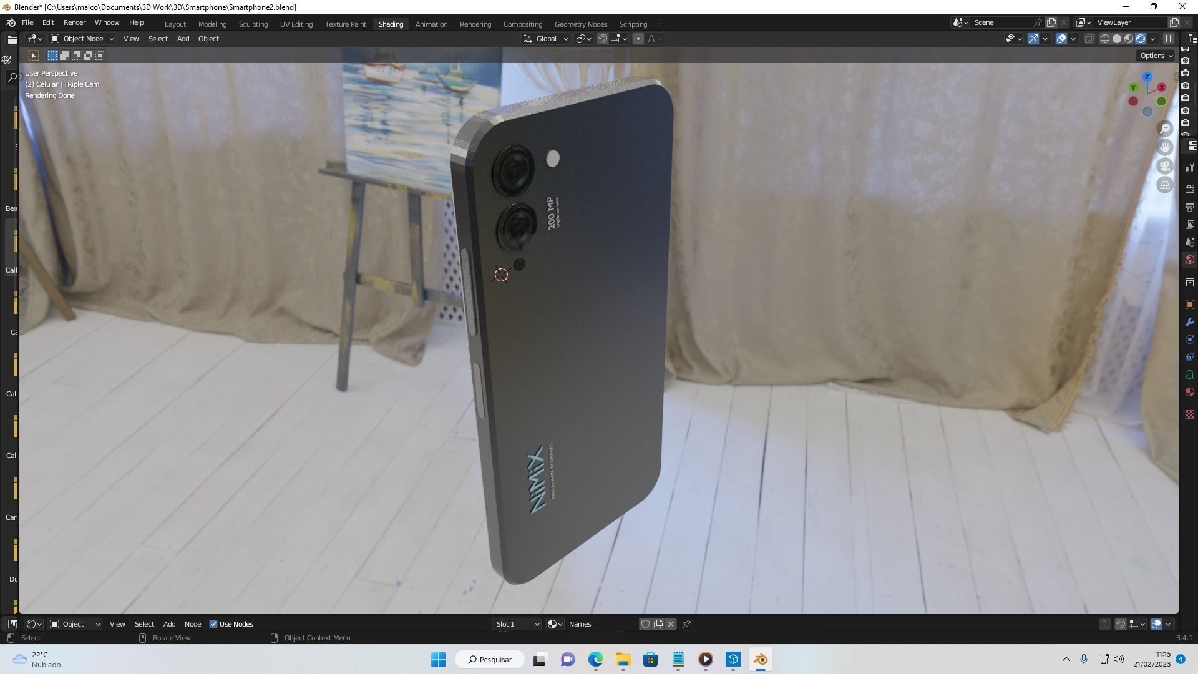Select the Tweak tool in the viewport toolbar
The height and width of the screenshot is (674, 1198).
tap(34, 56)
